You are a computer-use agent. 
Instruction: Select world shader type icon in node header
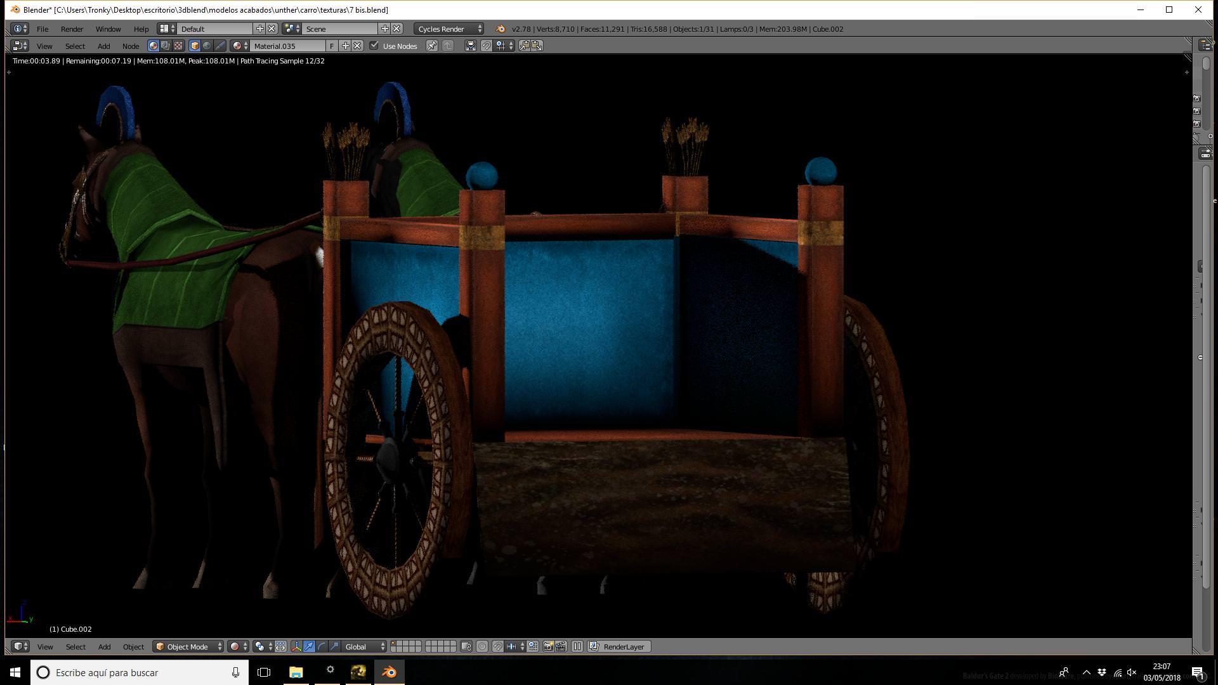coord(207,46)
